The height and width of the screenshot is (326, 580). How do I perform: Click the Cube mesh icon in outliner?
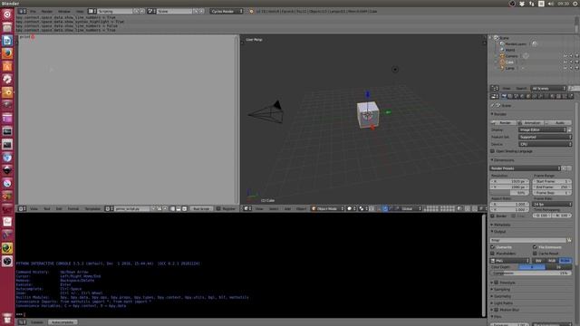[502, 62]
